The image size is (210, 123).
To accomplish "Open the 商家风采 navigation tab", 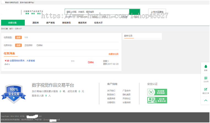I will (x=82, y=23).
